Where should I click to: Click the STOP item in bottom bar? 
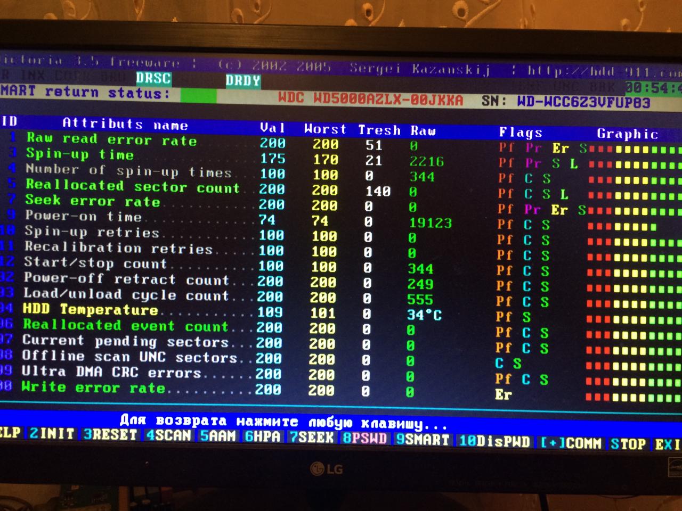pos(628,443)
